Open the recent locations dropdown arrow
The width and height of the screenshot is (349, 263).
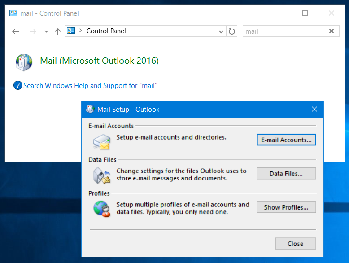tap(46, 31)
